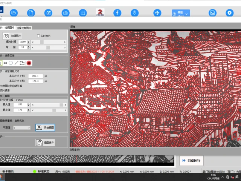Click the location pin toolbar icon
241x181 pixels.
coord(134,13)
